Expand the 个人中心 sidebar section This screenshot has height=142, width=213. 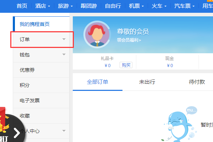pyautogui.click(x=41, y=131)
